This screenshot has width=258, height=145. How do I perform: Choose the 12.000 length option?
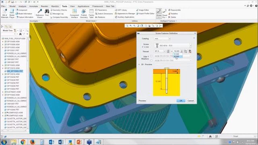pyautogui.click(x=178, y=54)
